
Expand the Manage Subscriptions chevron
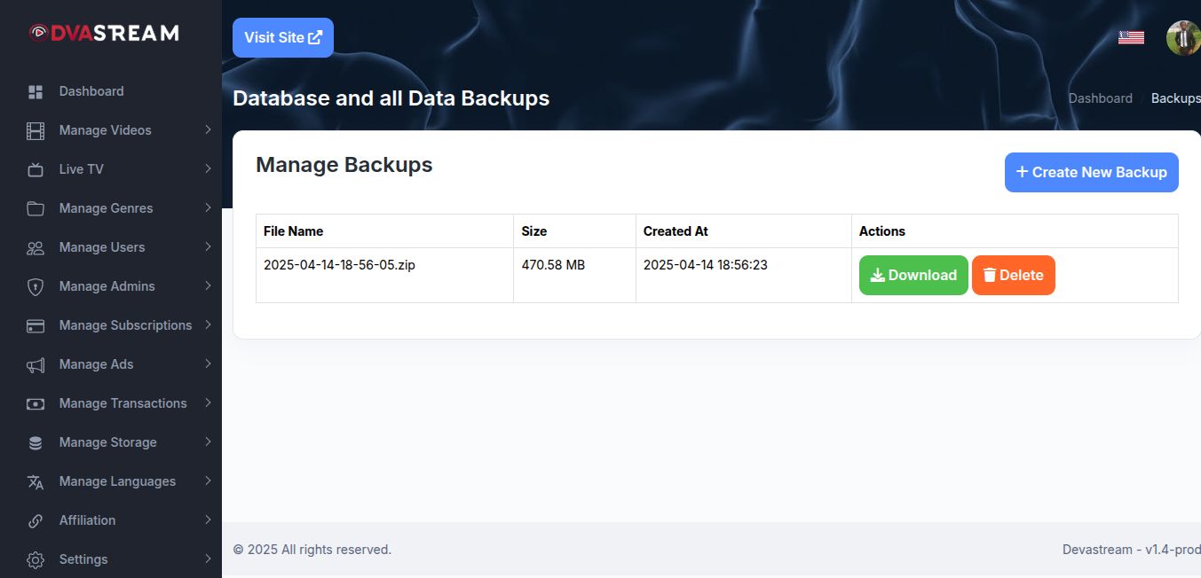tap(208, 324)
